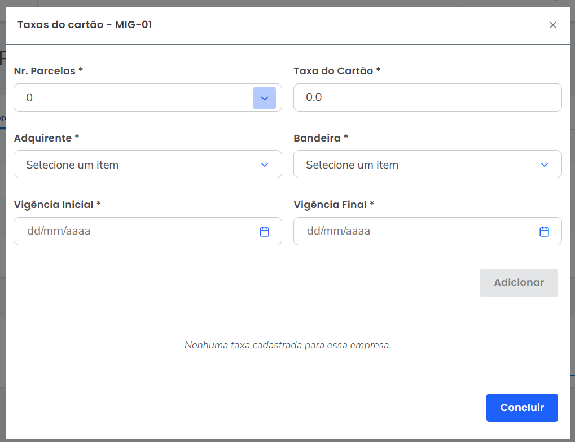The image size is (575, 442).
Task: Click the Vigência Final date field
Action: point(415,231)
